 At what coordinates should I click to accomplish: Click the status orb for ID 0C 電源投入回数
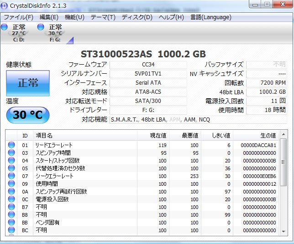point(11,199)
